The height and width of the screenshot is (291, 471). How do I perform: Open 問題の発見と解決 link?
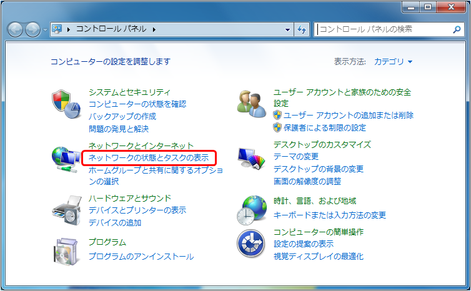(x=119, y=129)
